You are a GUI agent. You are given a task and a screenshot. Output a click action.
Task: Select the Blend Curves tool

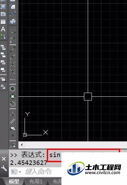coord(13,14)
